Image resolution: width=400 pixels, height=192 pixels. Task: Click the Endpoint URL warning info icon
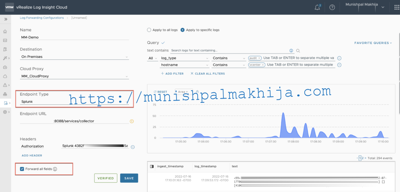(x=132, y=121)
